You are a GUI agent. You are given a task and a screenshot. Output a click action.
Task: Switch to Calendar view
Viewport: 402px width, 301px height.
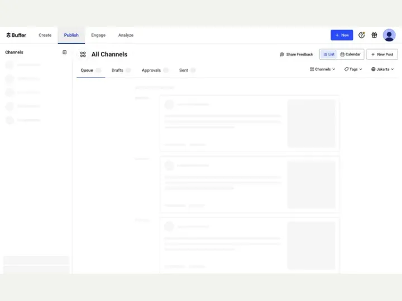coord(350,54)
